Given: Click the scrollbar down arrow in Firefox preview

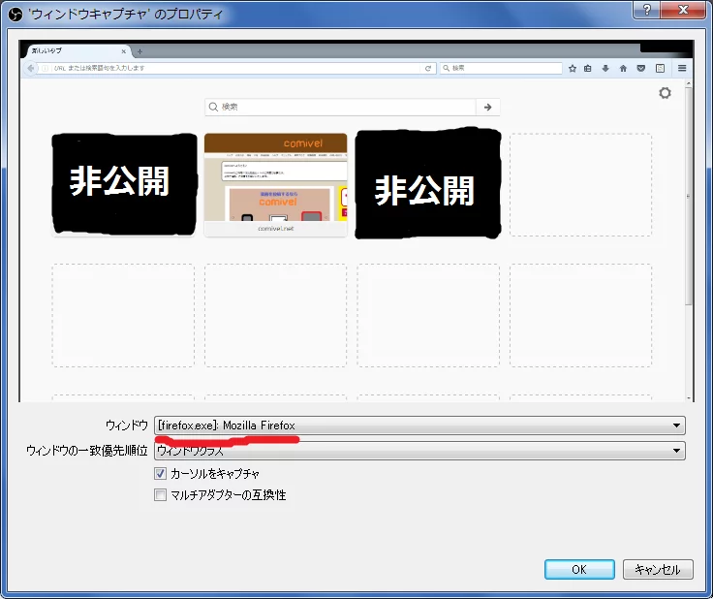Looking at the screenshot, I should click(689, 398).
